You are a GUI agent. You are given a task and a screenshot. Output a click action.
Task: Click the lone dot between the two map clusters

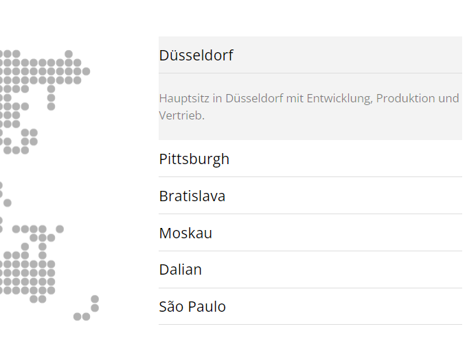pyautogui.click(x=8, y=203)
